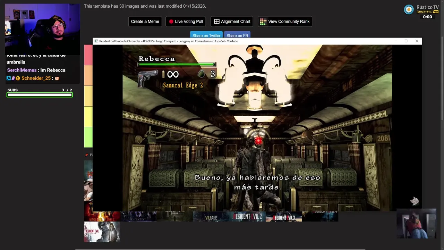Select the red top tier row label
The image size is (444, 250).
tap(88, 55)
